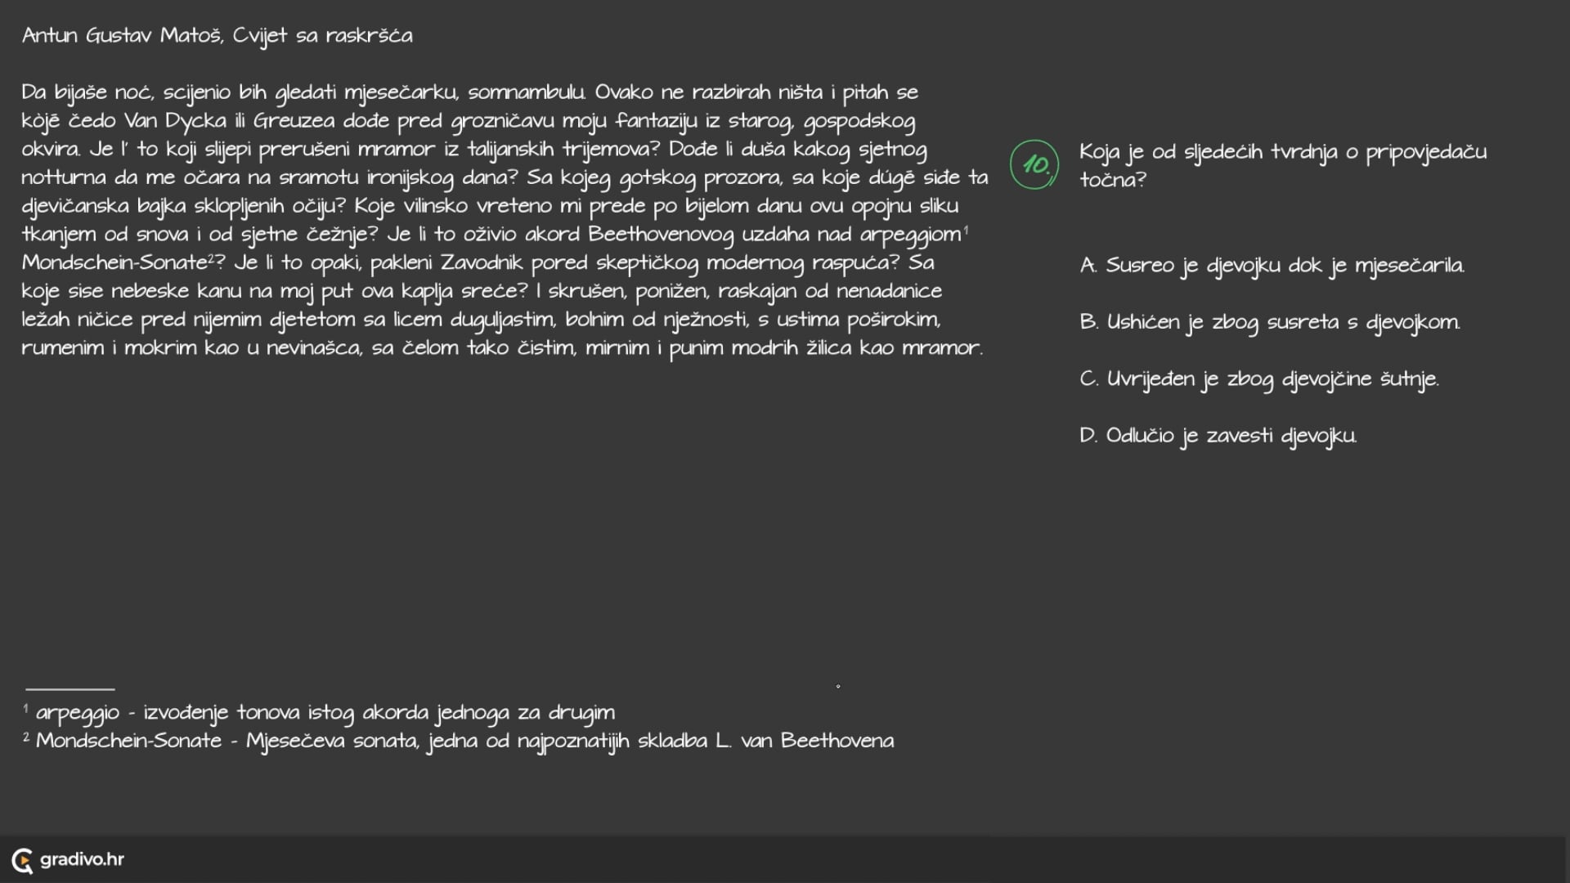Pick answer C, Uvrijeđen je zbog šutnje
1570x883 pixels.
[x=1259, y=379]
